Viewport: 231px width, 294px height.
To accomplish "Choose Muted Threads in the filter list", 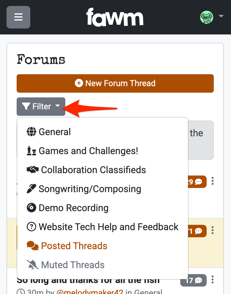I will [72, 265].
